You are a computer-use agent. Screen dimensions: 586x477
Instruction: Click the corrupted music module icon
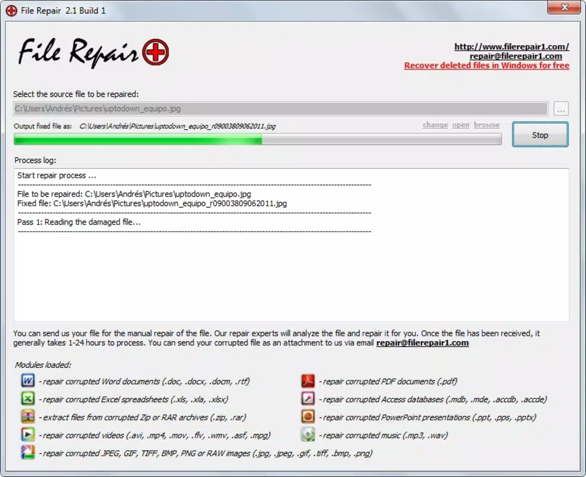click(x=308, y=435)
